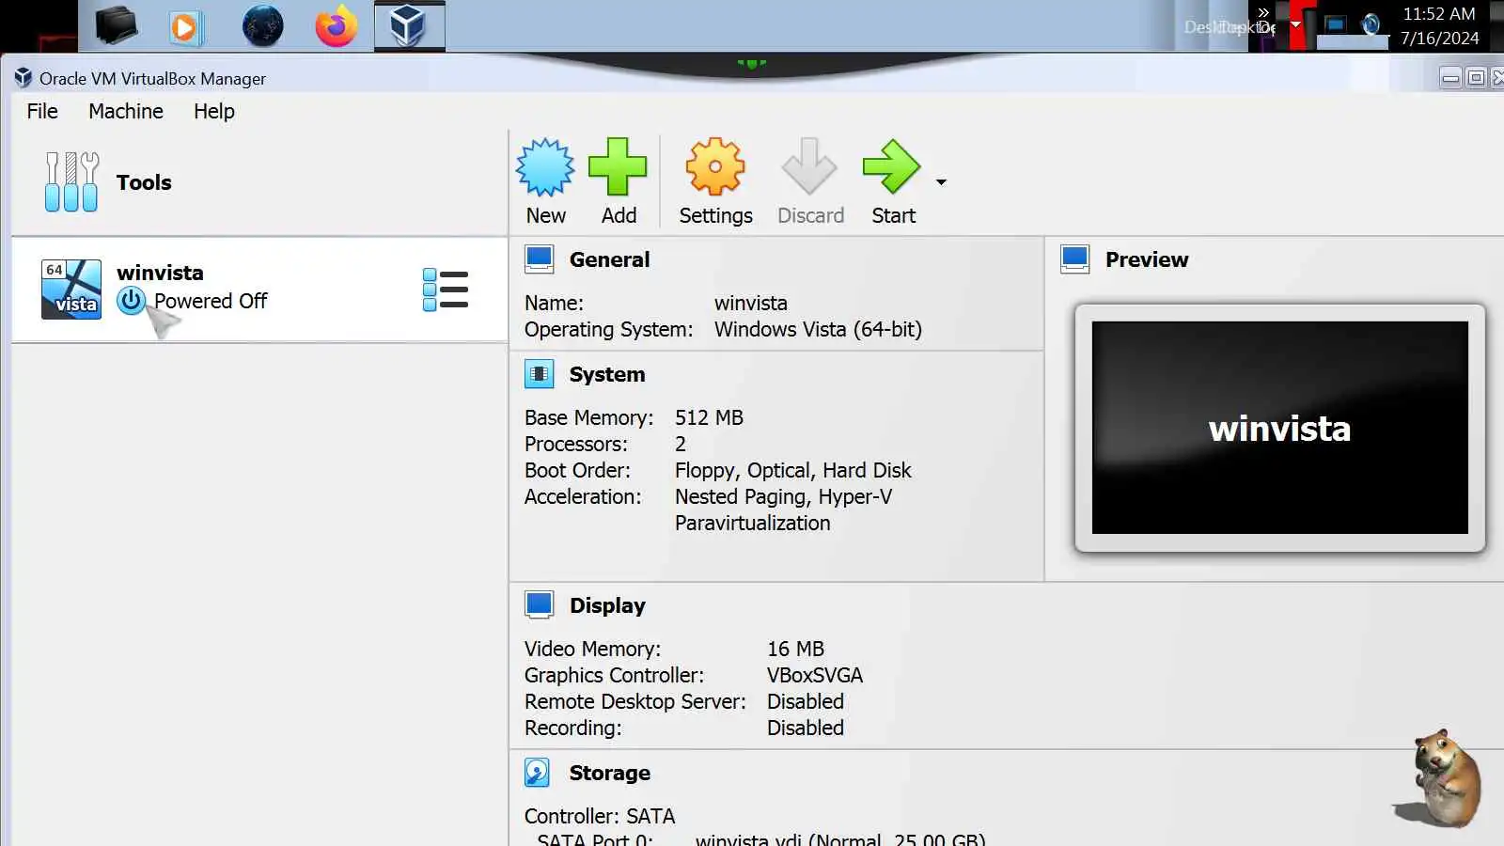Open the Storage section header link
Viewport: 1504px width, 846px height.
(609, 773)
